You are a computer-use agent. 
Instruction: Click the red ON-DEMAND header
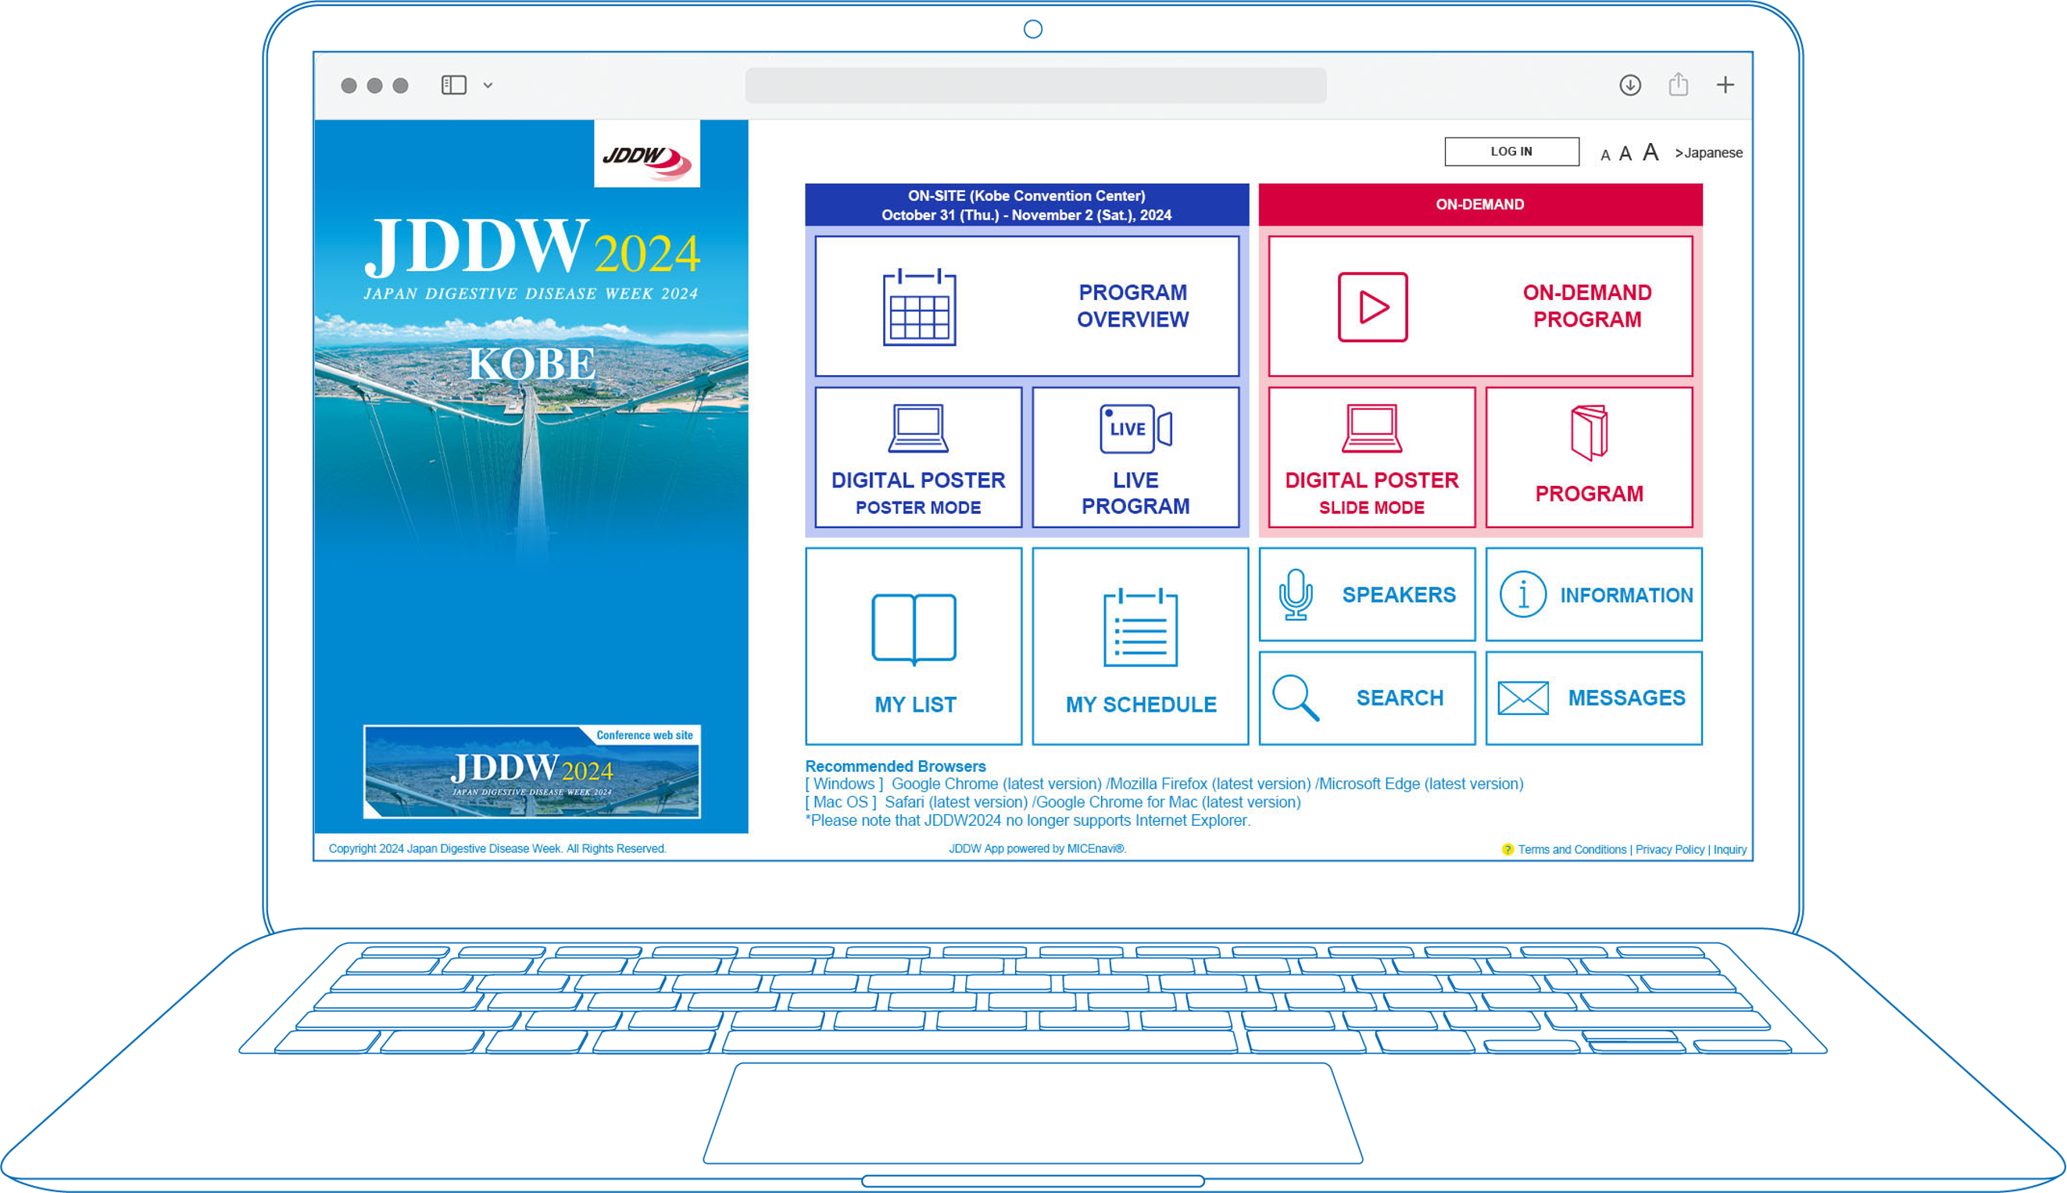click(x=1480, y=205)
